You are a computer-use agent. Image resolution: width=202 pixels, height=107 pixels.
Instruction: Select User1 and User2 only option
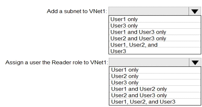coord(155,89)
